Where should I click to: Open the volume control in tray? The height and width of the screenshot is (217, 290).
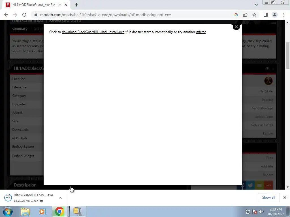point(261,211)
